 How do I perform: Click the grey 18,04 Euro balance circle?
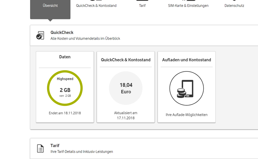tap(126, 88)
